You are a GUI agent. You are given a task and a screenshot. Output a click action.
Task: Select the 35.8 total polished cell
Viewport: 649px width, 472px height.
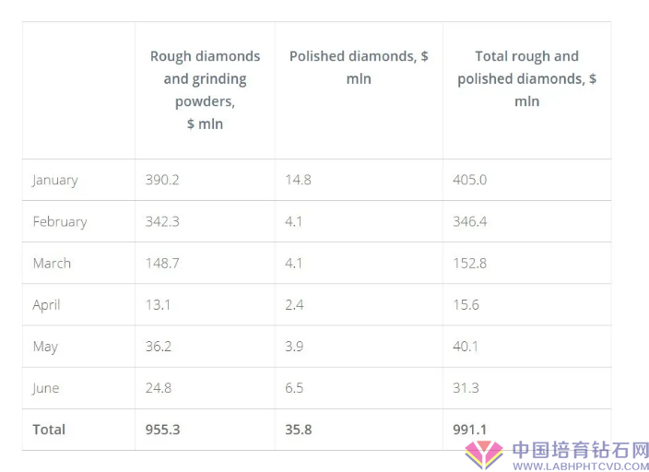[299, 430]
